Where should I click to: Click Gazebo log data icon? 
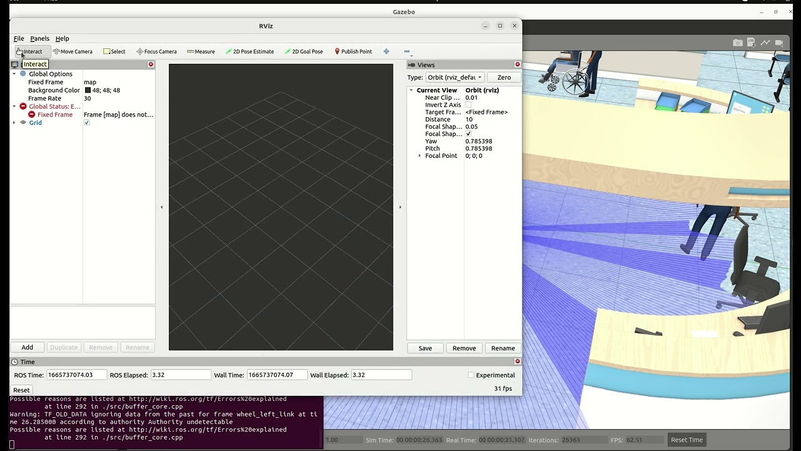(x=752, y=43)
